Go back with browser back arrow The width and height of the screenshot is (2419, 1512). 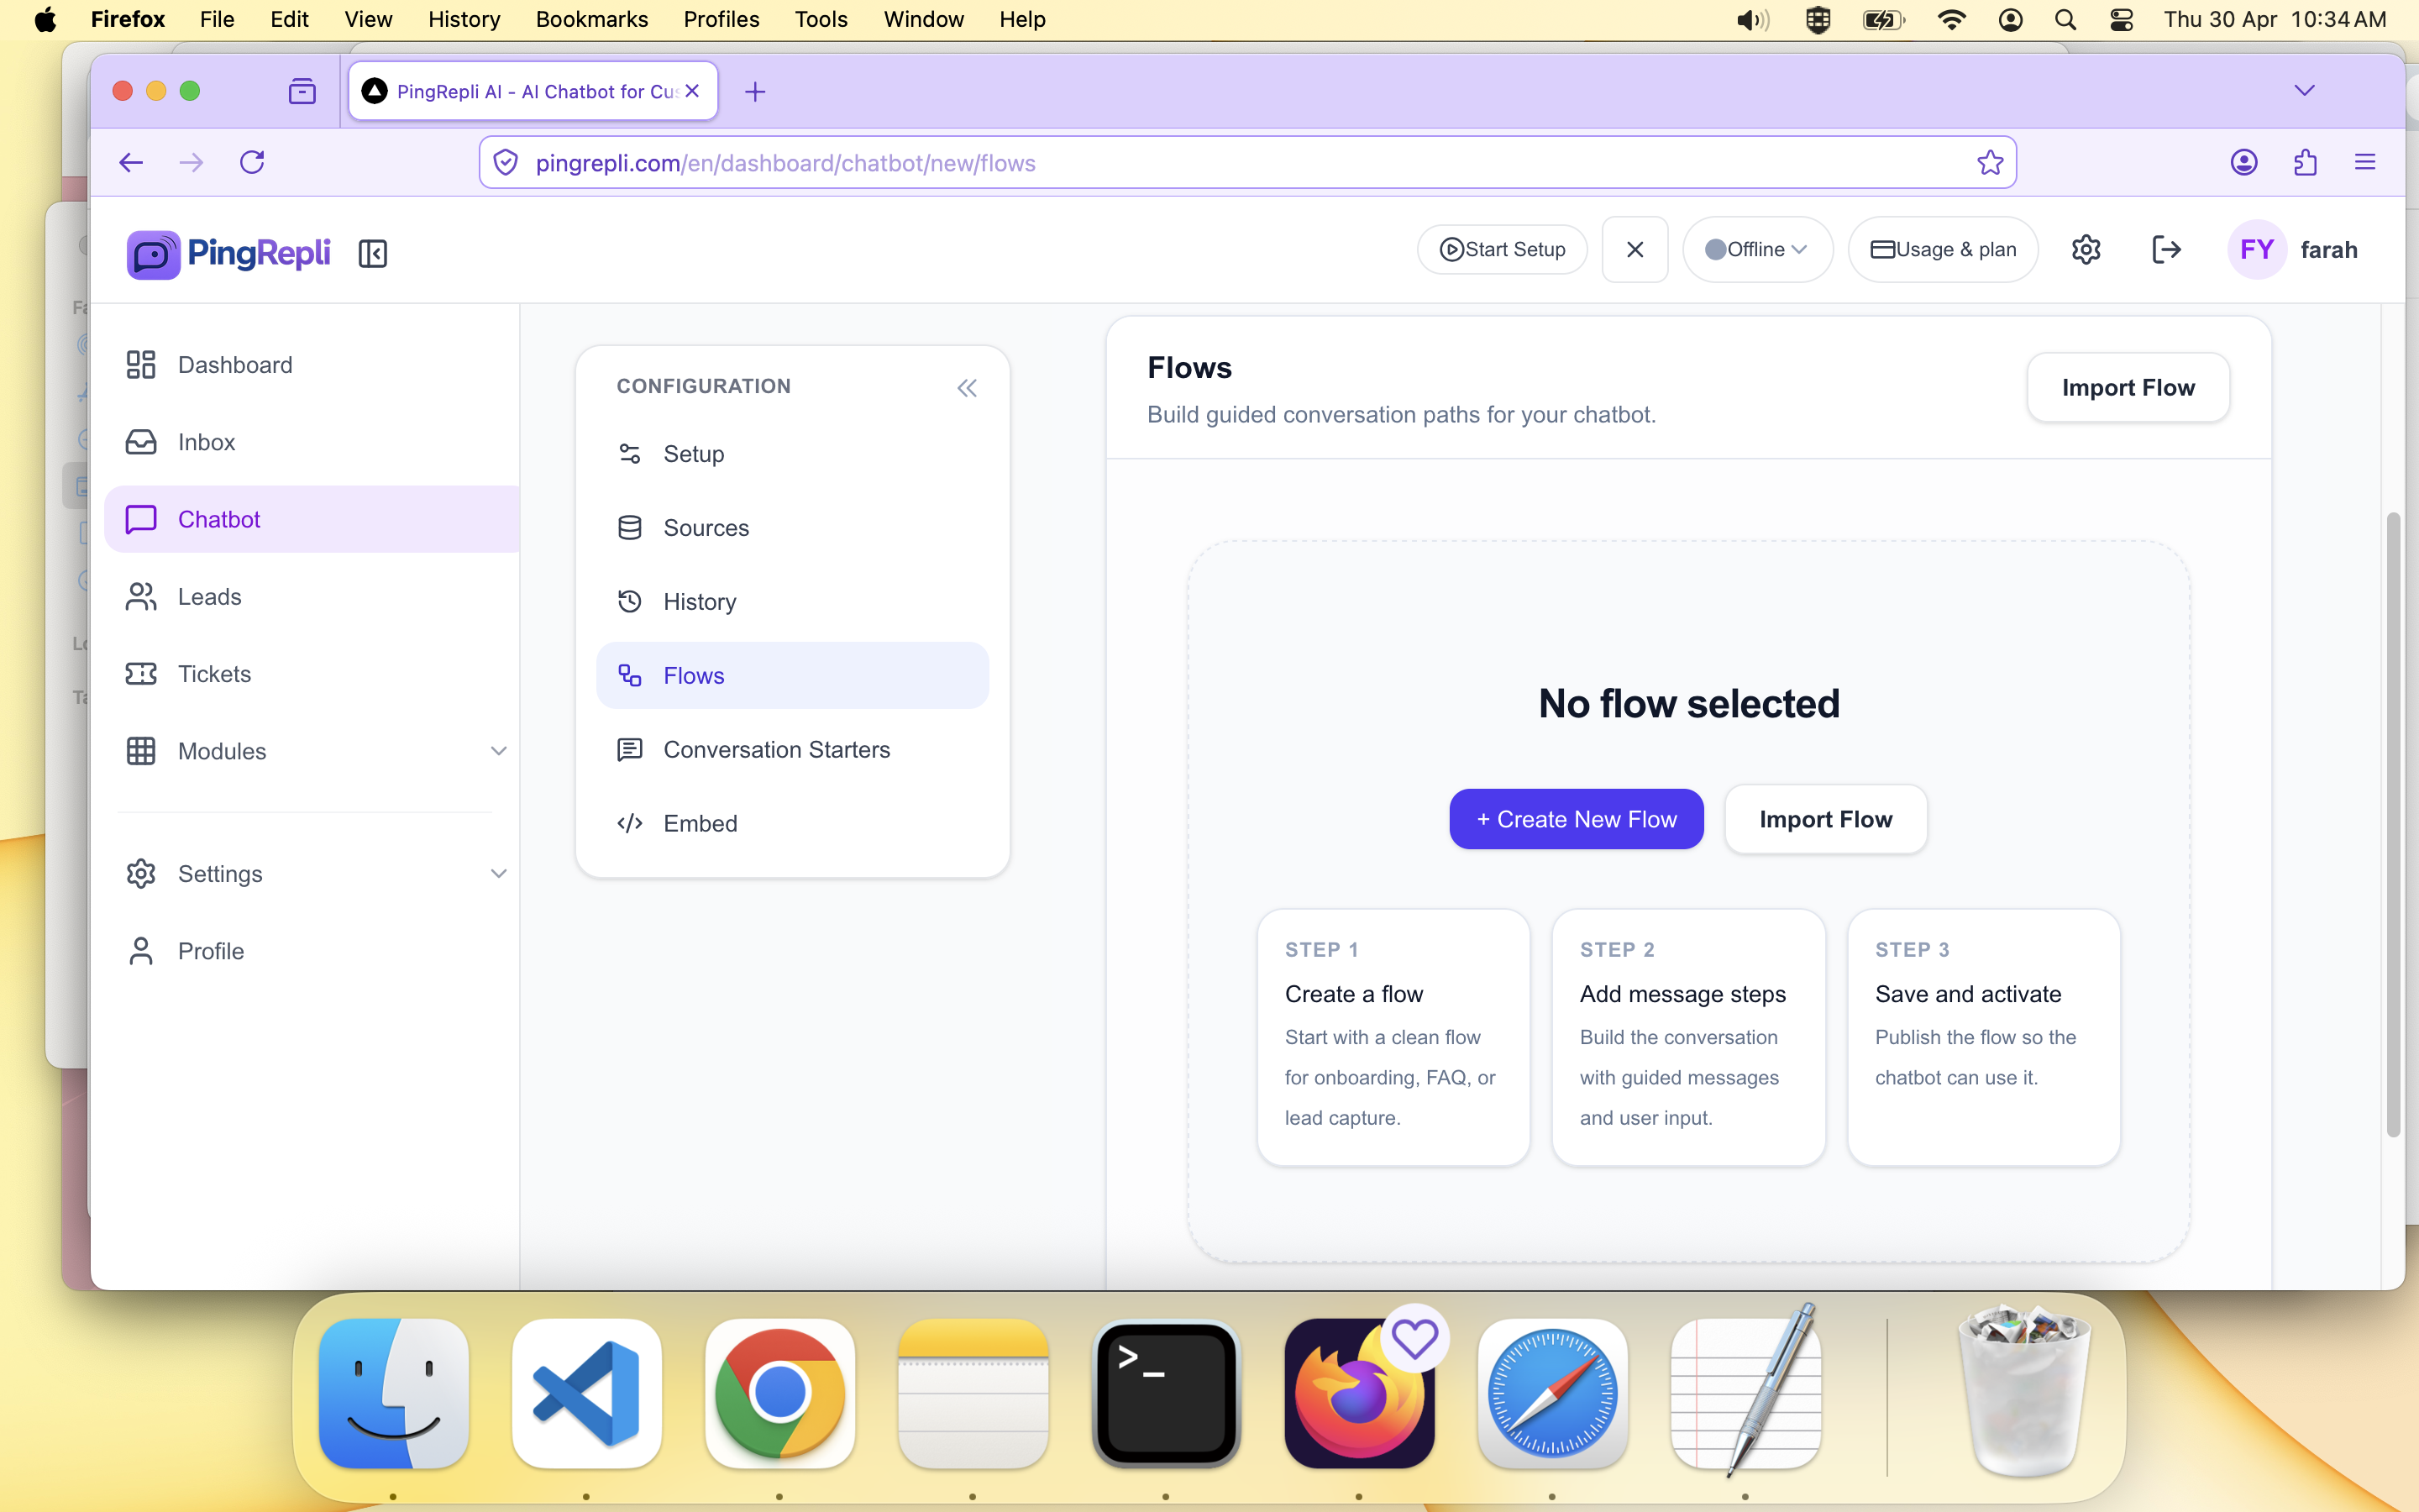pos(131,162)
